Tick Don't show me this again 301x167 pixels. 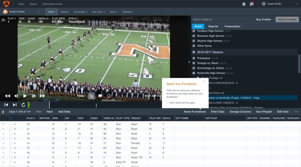(167, 103)
